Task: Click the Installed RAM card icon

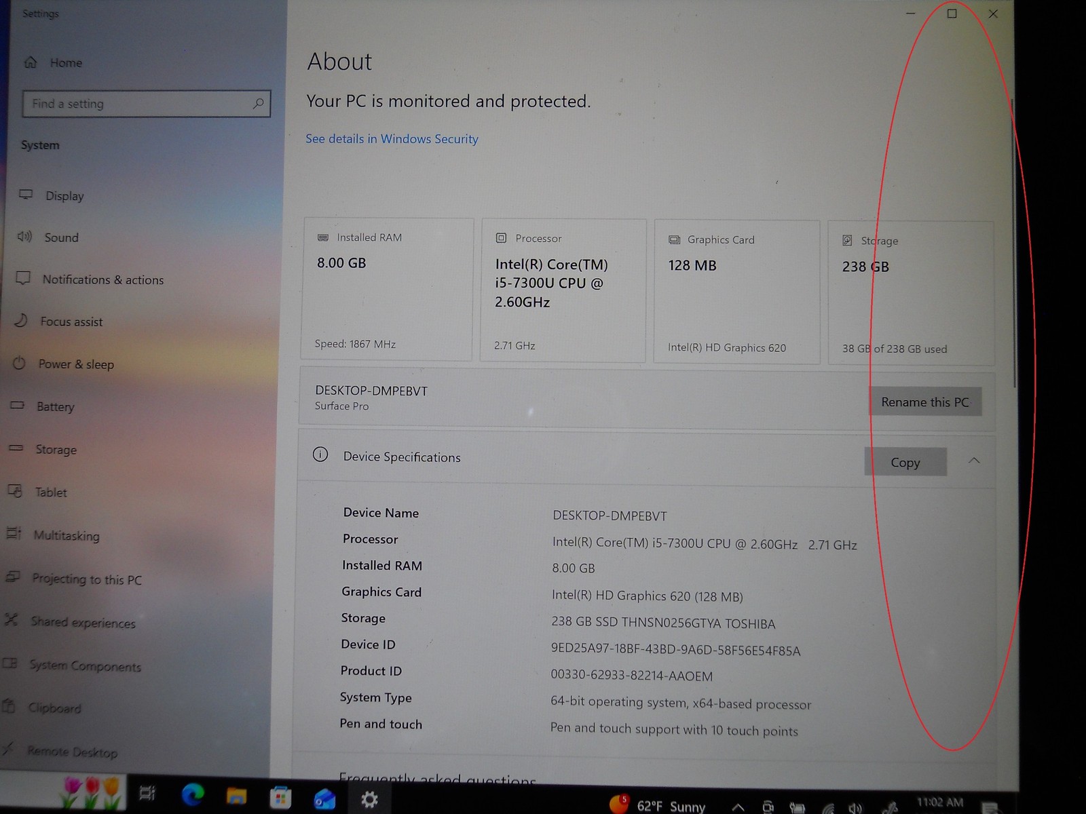Action: click(323, 237)
